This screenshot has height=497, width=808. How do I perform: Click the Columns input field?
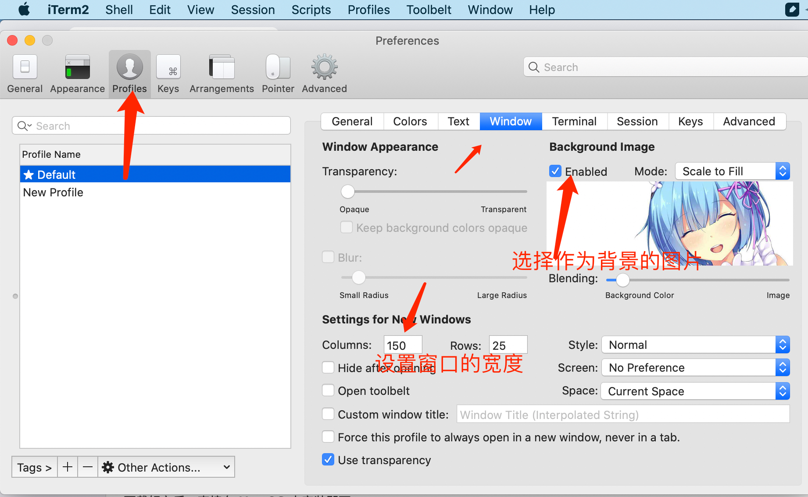(403, 345)
